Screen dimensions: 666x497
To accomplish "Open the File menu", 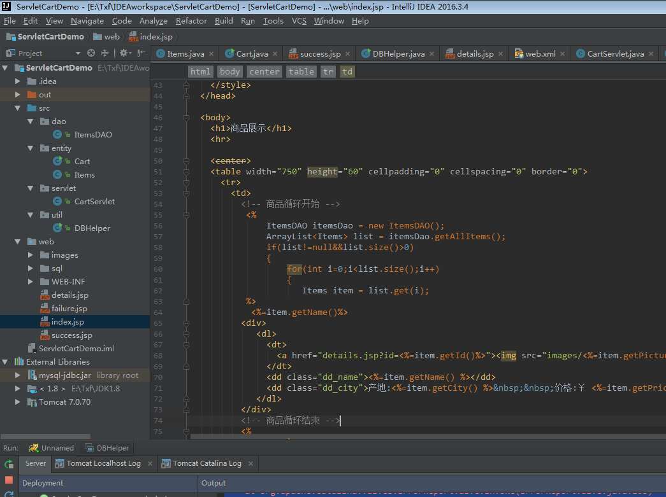I will click(10, 21).
